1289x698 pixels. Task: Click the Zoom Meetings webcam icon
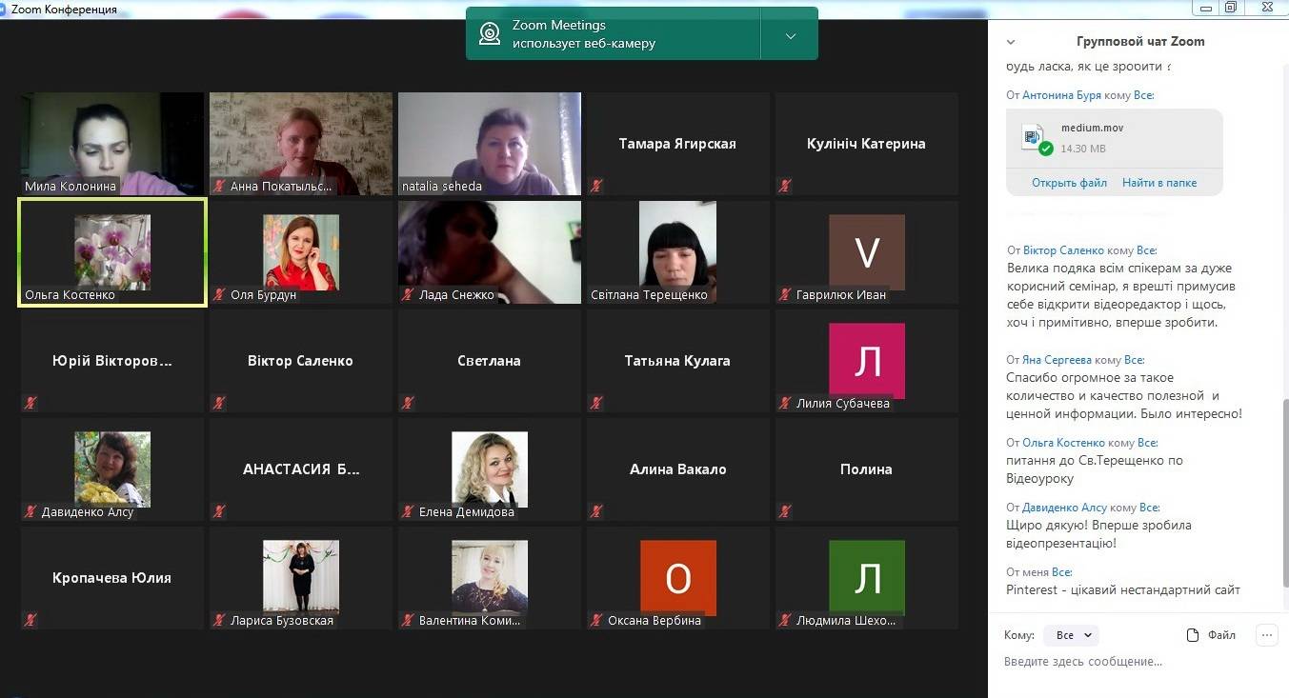tap(490, 34)
